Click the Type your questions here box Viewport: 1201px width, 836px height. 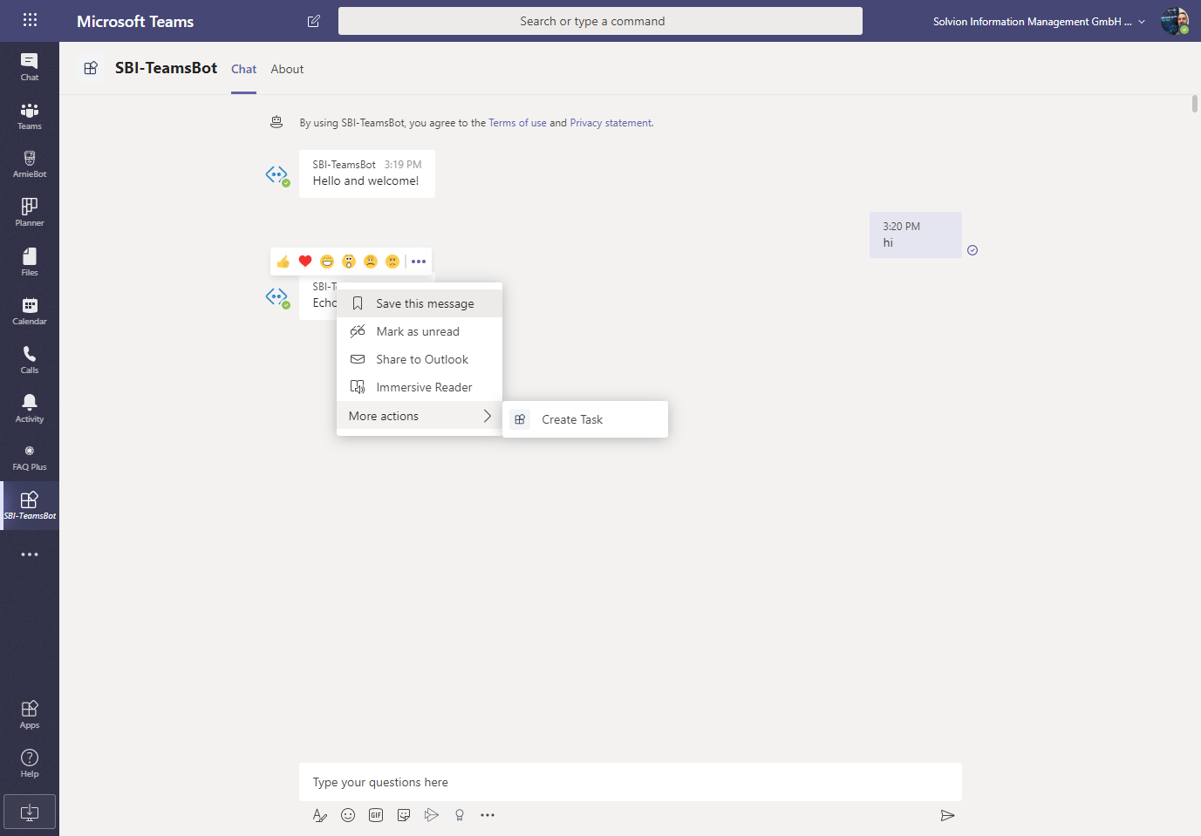pyautogui.click(x=631, y=782)
